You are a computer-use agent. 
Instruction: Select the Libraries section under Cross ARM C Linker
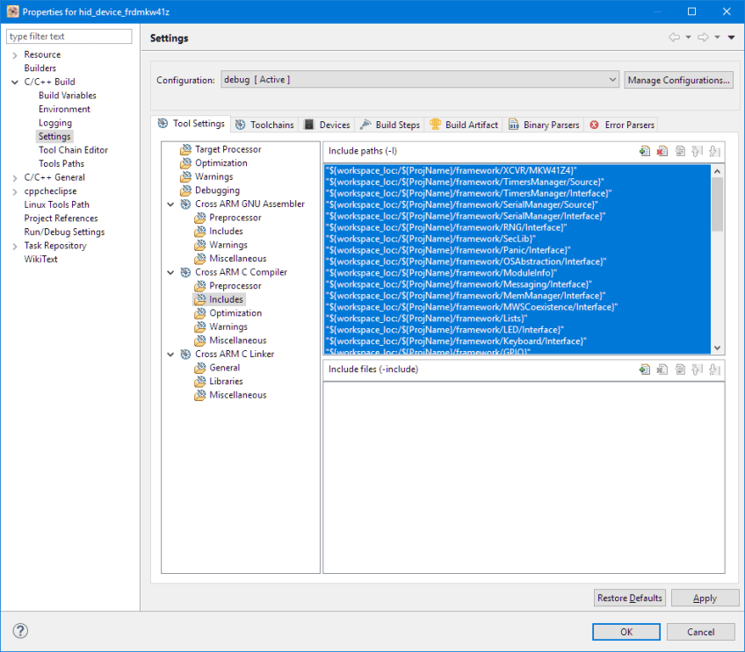224,381
